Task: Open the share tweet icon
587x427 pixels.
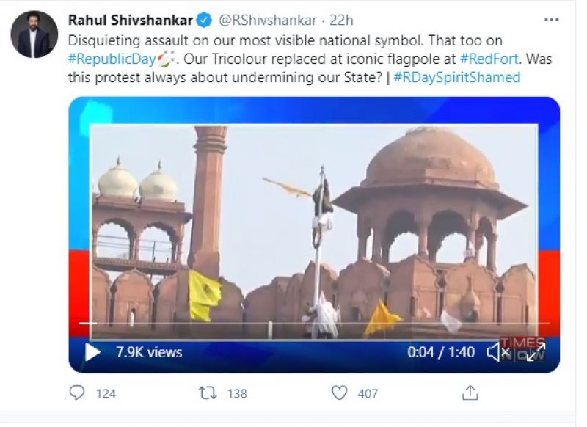Action: pyautogui.click(x=470, y=393)
